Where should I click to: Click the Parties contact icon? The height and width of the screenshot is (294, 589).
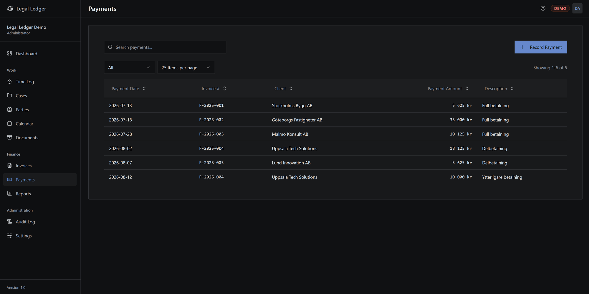point(9,109)
